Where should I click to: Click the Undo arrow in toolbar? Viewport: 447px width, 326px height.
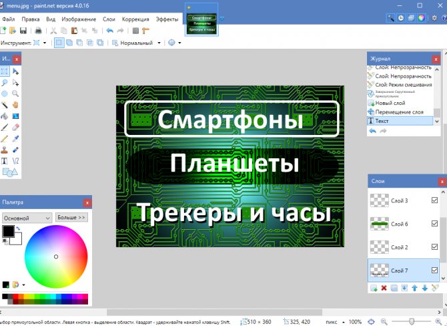point(110,31)
